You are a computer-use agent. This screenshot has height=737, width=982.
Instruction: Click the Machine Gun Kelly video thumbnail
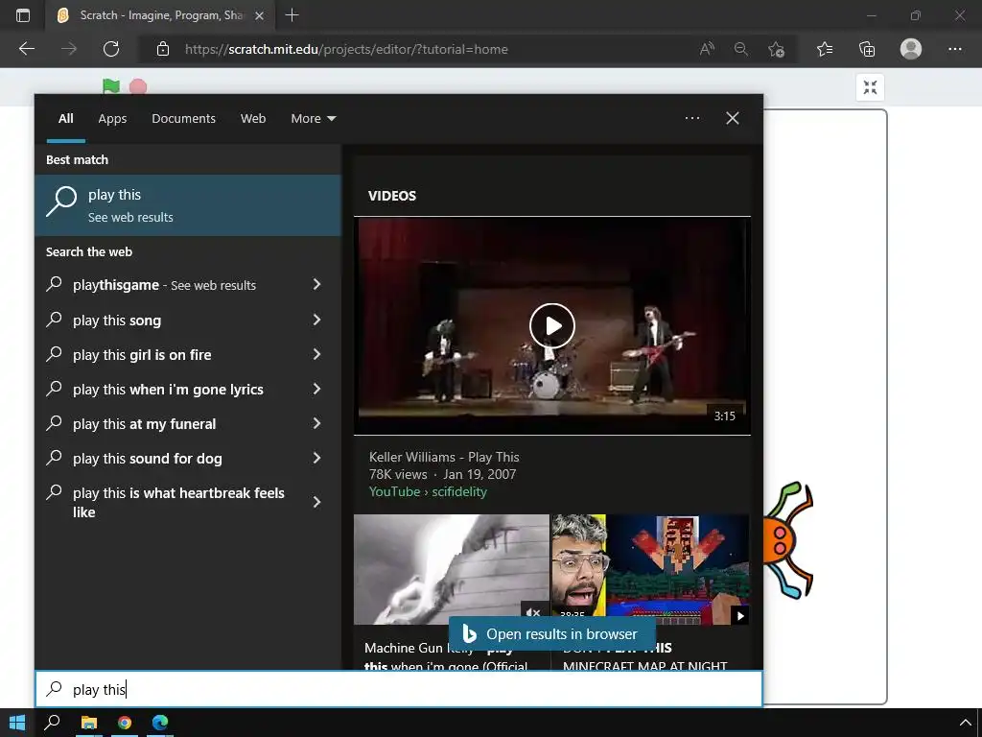pos(451,569)
